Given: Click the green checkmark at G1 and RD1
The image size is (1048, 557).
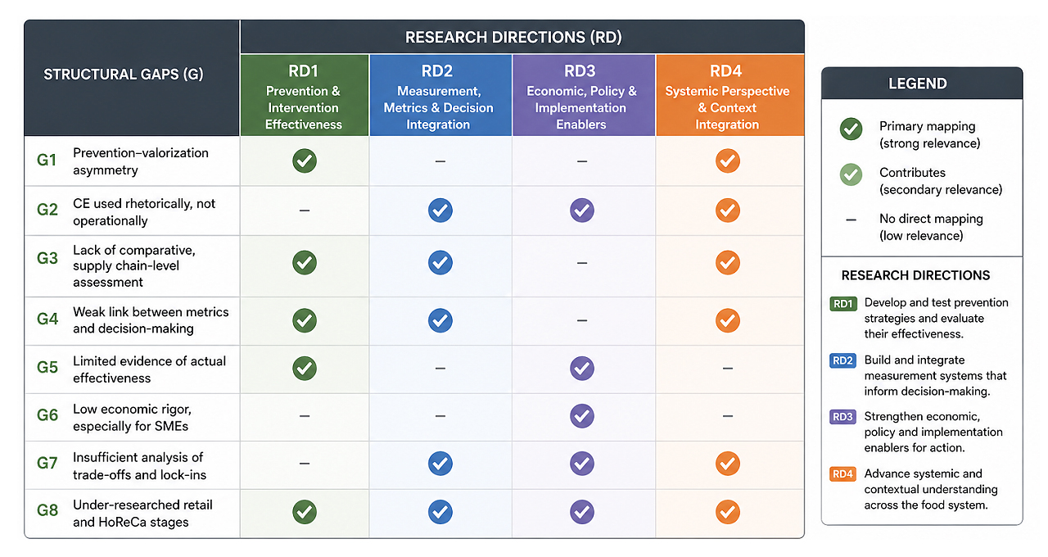Looking at the screenshot, I should tap(305, 161).
